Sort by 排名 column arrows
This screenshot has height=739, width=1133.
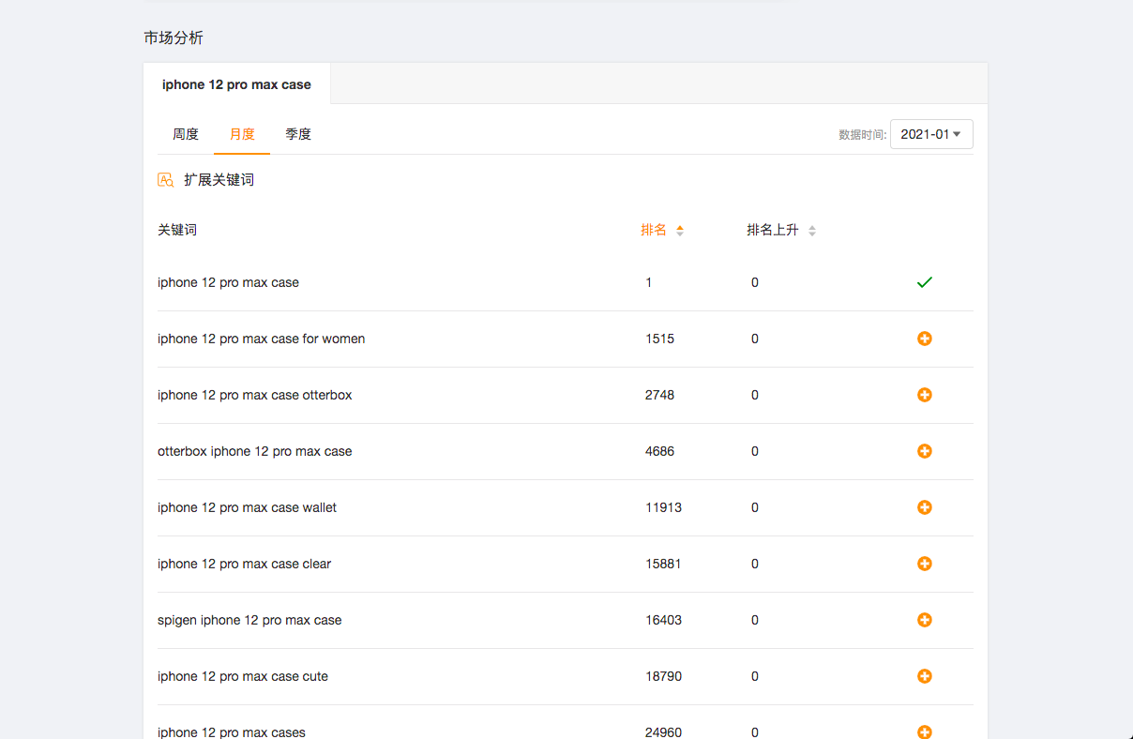click(x=680, y=231)
